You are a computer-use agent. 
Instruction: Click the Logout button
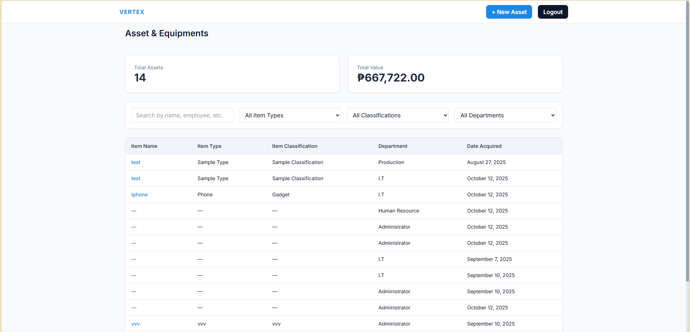click(553, 12)
